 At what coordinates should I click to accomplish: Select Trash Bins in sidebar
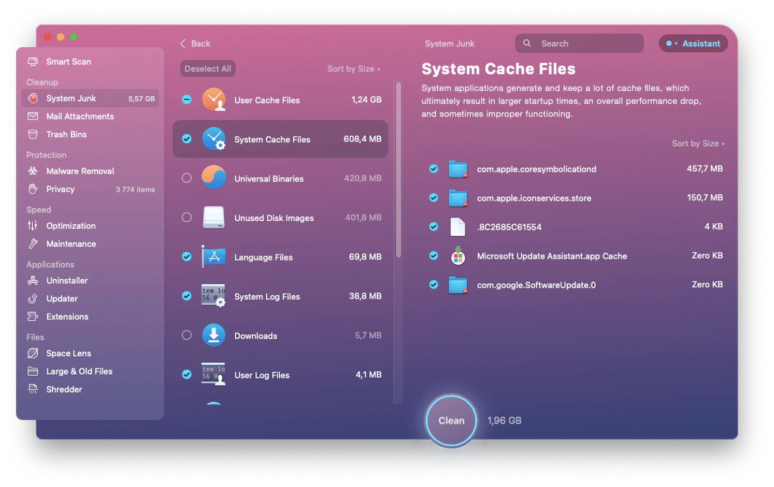pyautogui.click(x=66, y=135)
